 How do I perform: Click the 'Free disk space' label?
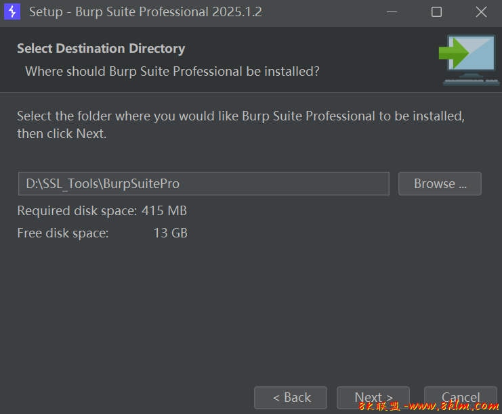tap(62, 233)
